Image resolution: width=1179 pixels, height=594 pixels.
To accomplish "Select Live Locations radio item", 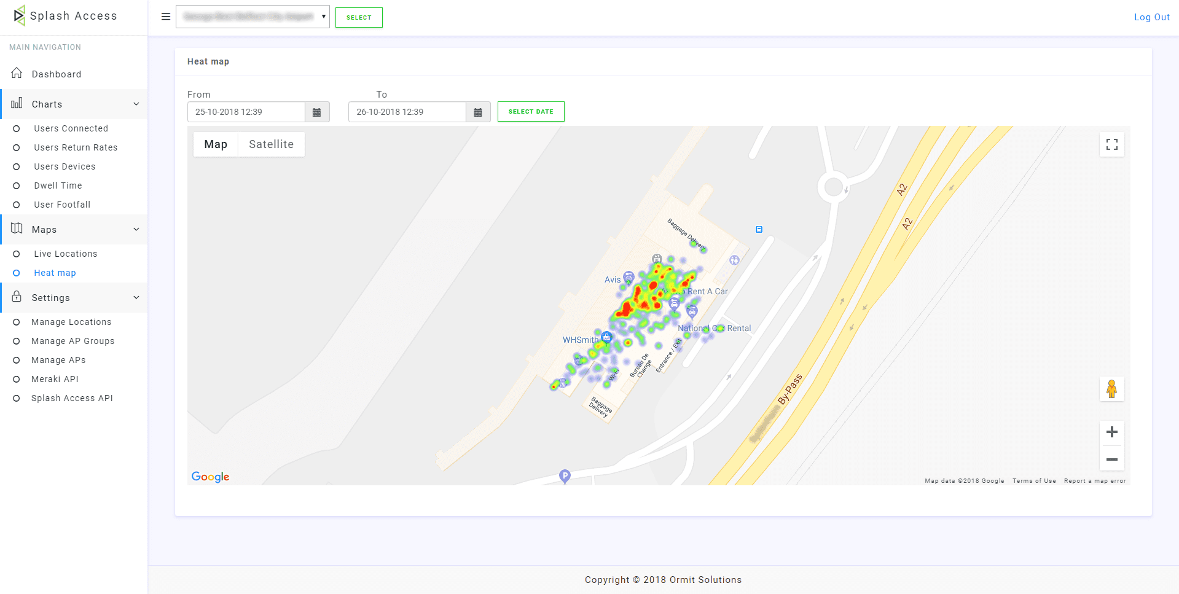I will [x=65, y=254].
